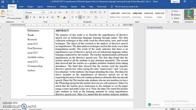The image size is (196, 110).
Task: Open the Select dropdown
Action: (x=176, y=18)
